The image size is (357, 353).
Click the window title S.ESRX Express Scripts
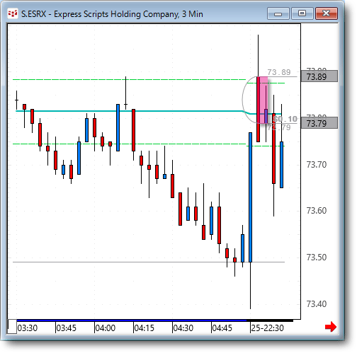point(112,14)
